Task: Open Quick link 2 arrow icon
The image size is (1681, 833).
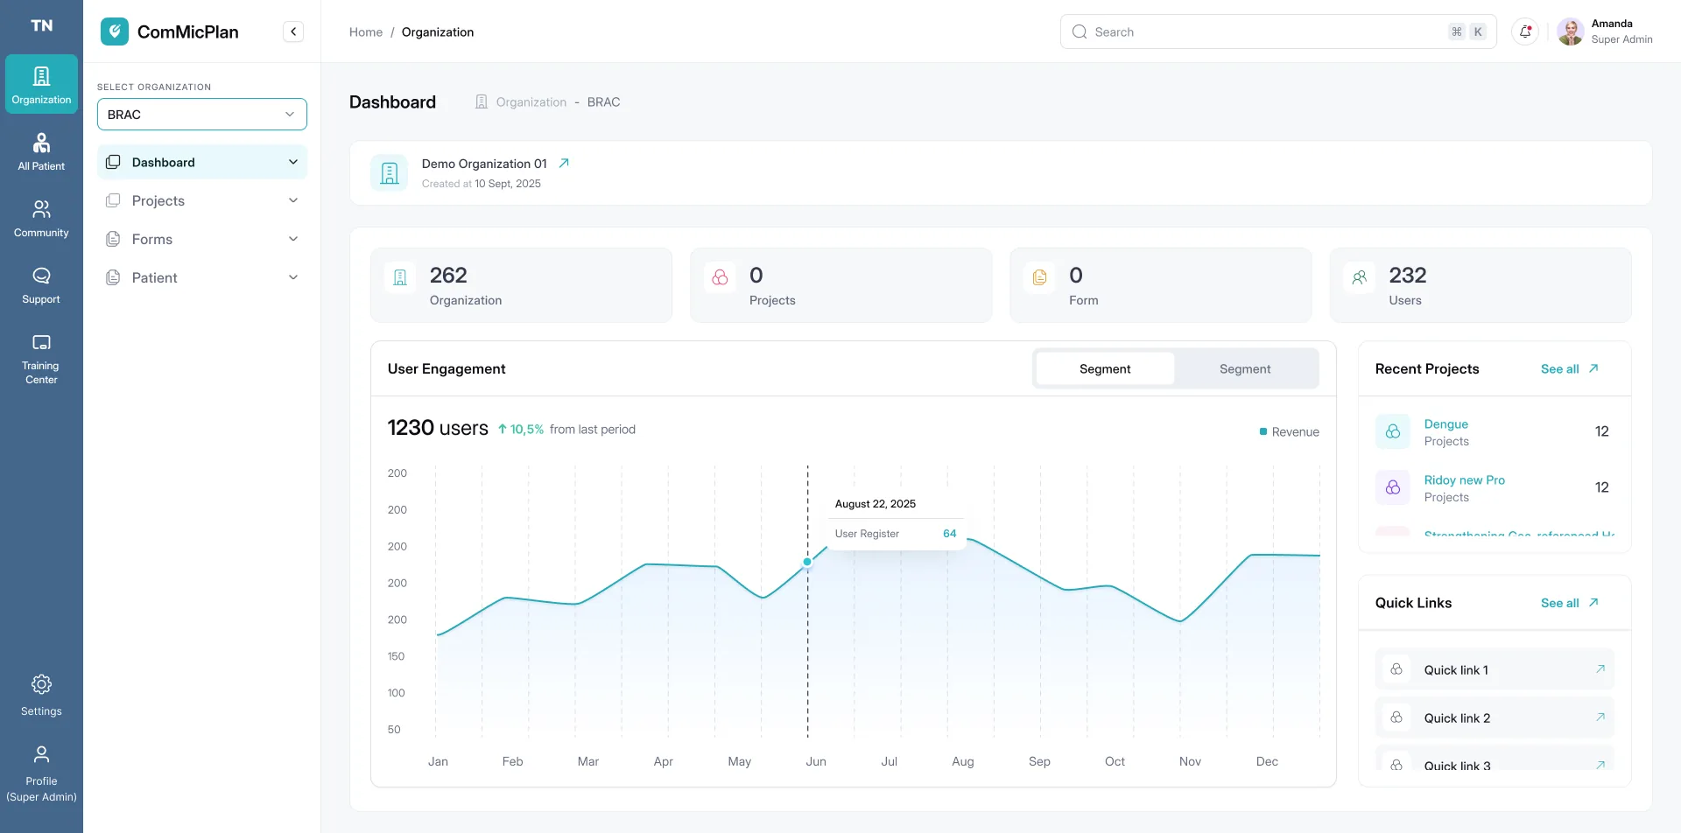Action: pos(1600,717)
